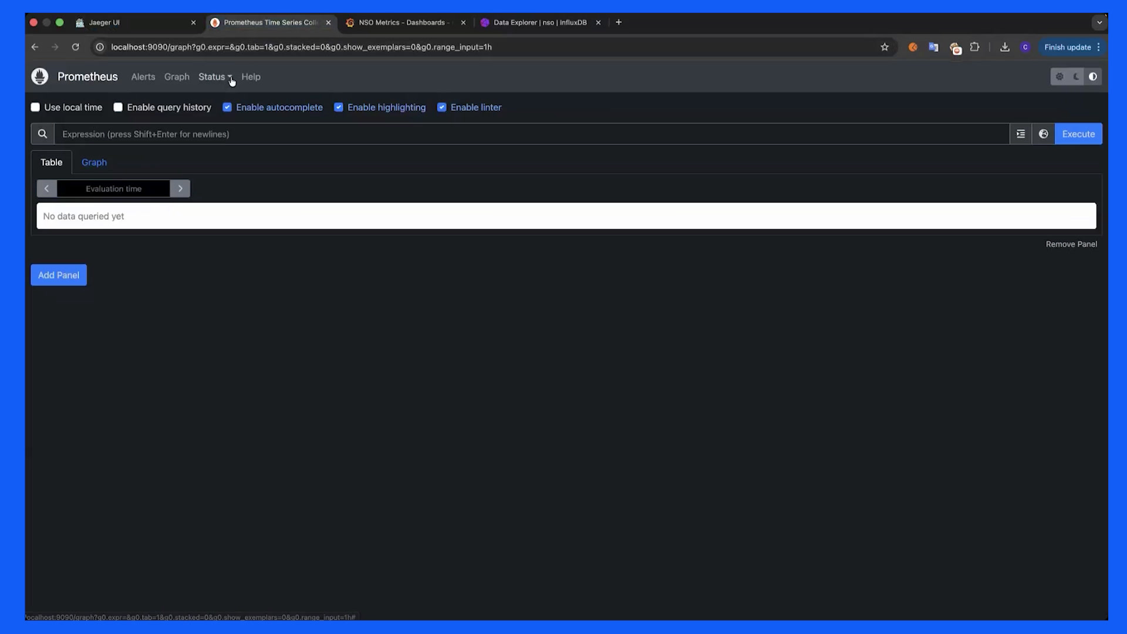1127x634 pixels.
Task: Select the Table panel tab
Action: 51,162
